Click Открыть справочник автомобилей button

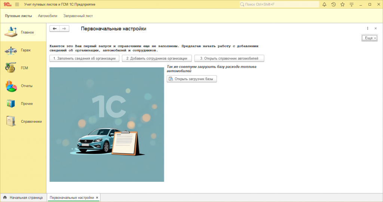pos(229,58)
